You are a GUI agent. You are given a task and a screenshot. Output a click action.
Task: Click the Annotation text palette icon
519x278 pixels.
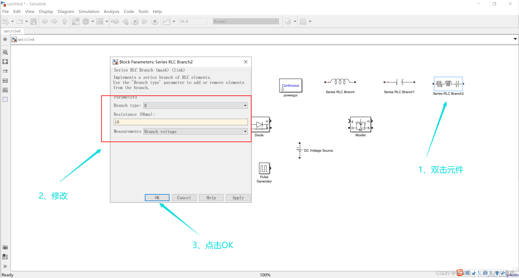pos(5,80)
